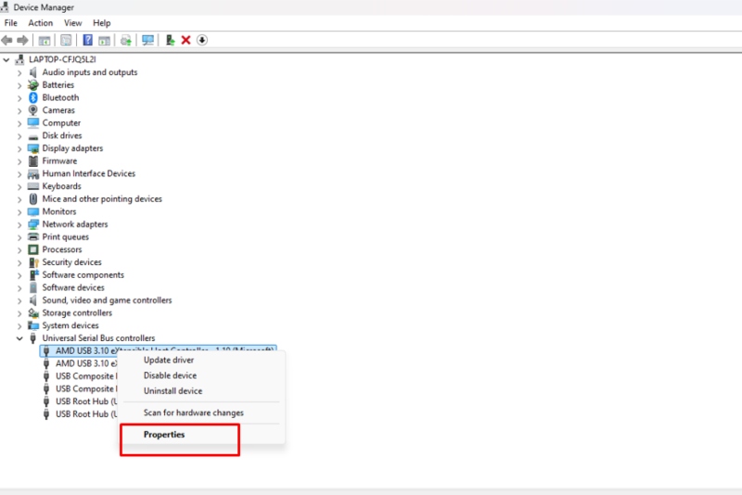Click the blue Help question-mark toolbar icon
This screenshot has width=742, height=495.
pos(88,40)
